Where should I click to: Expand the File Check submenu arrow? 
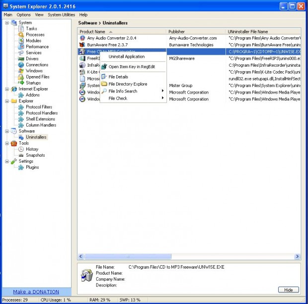pyautogui.click(x=162, y=98)
